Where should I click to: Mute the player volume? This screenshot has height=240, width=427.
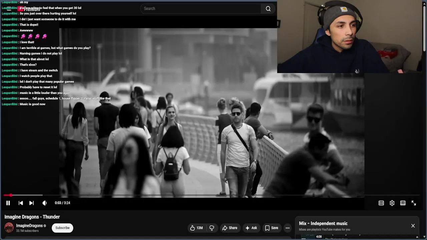click(x=45, y=203)
